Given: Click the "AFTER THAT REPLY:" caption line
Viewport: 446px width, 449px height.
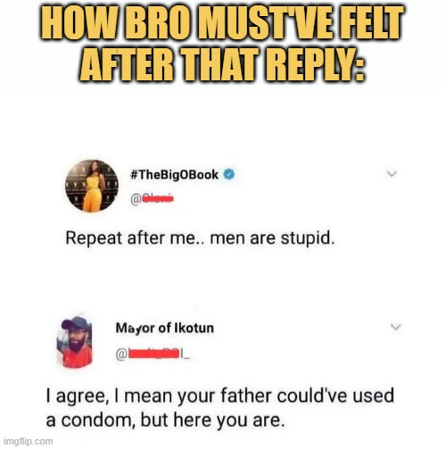Looking at the screenshot, I should (x=222, y=64).
